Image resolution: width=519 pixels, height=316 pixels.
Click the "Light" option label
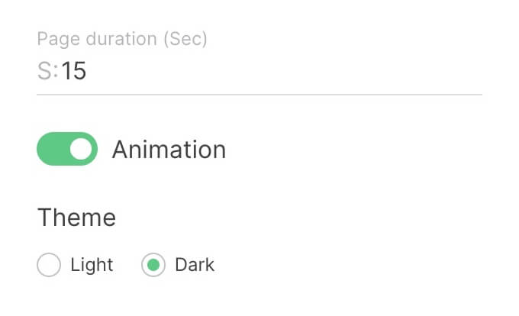click(x=92, y=266)
